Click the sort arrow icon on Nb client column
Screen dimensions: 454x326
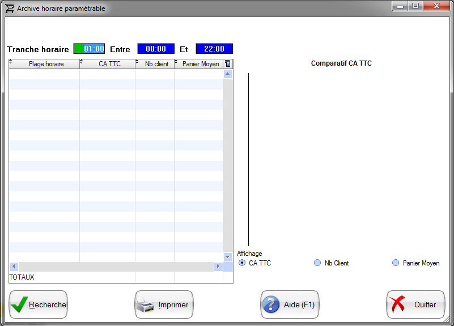(138, 62)
